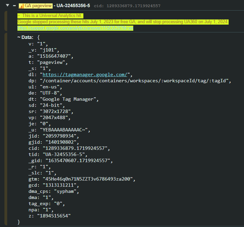Select the _u: "YEBAAAABAAAAAC~" row

(59, 130)
